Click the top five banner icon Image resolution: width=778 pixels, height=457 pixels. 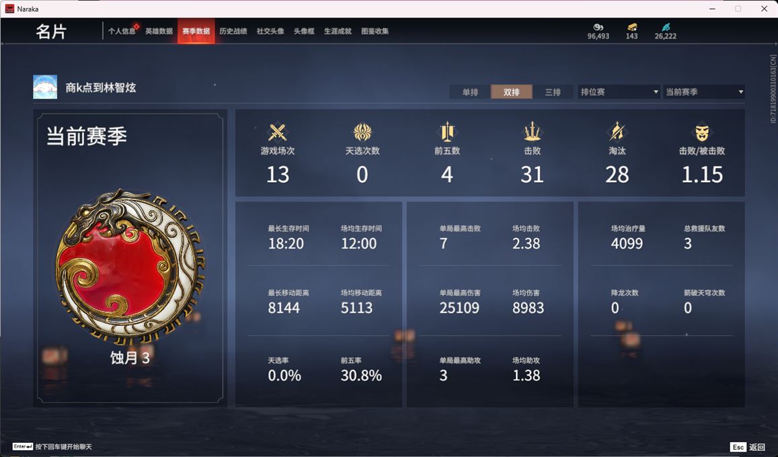tap(447, 132)
